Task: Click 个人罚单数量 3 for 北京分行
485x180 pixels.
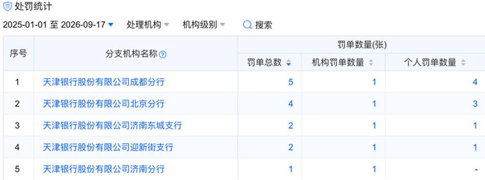Action: point(475,104)
